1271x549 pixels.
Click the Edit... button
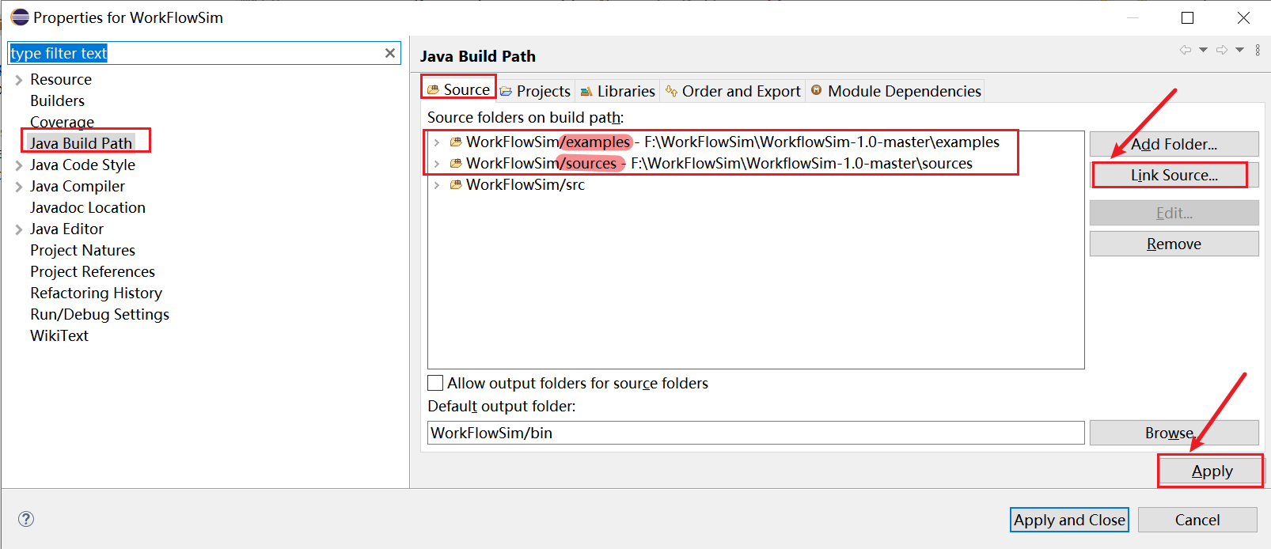(x=1174, y=213)
